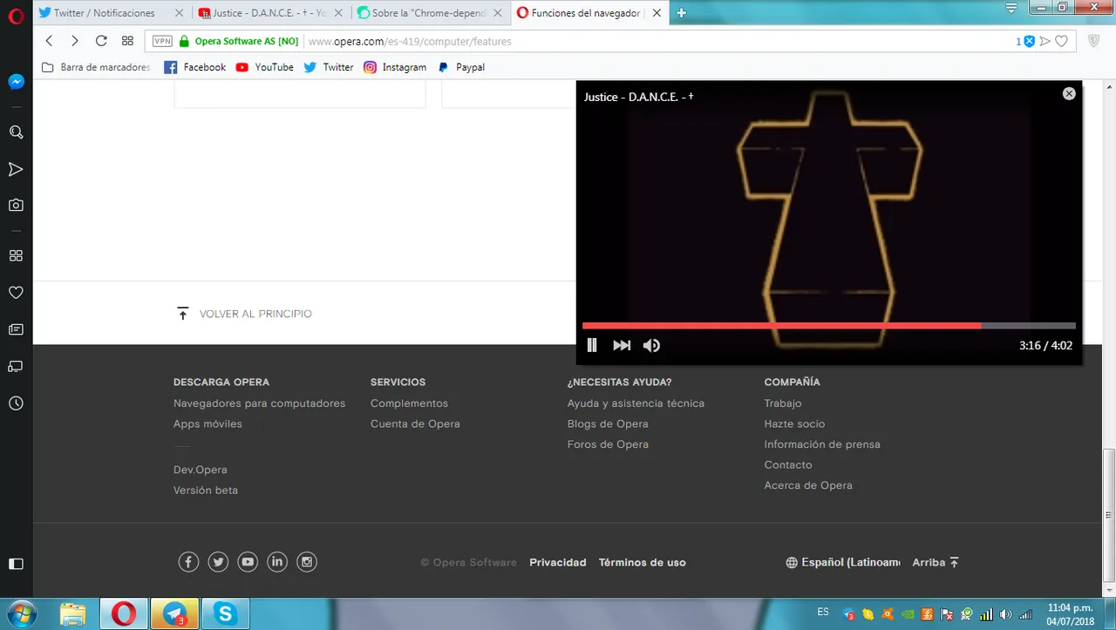Open the Español (Latinoamérica) language selector
This screenshot has height=630, width=1116.
click(x=843, y=563)
